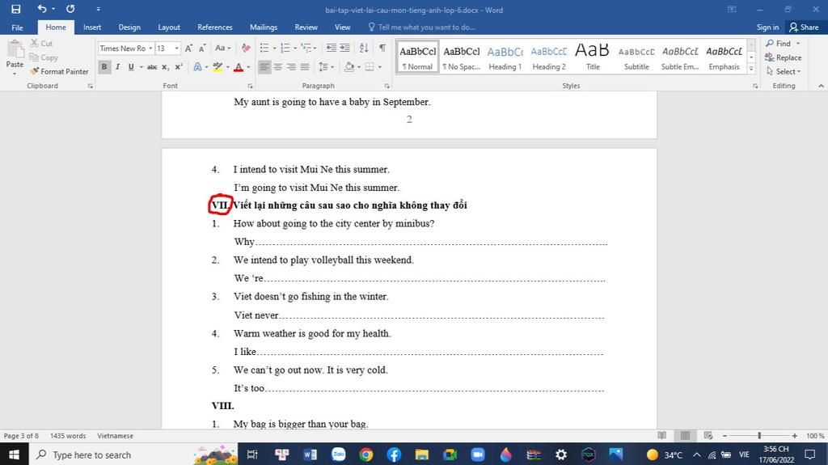This screenshot has width=828, height=465.
Task: Open the font size dropdown
Action: (x=176, y=48)
